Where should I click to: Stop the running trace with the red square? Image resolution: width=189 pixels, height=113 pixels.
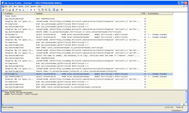tap(35, 10)
